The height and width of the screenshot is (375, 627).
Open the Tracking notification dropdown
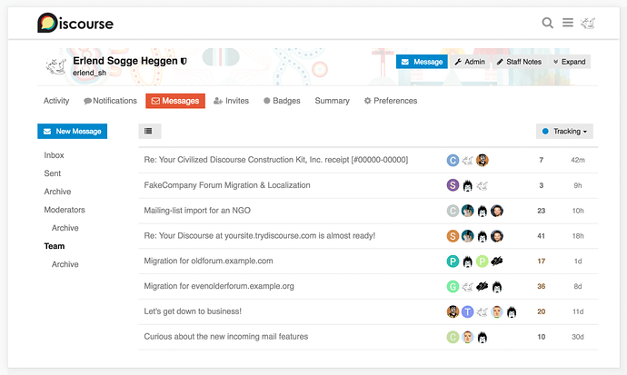pos(564,132)
